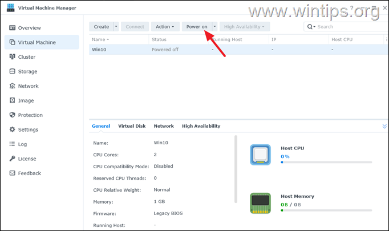Open the License key icon
The image size is (389, 231).
pyautogui.click(x=13, y=159)
